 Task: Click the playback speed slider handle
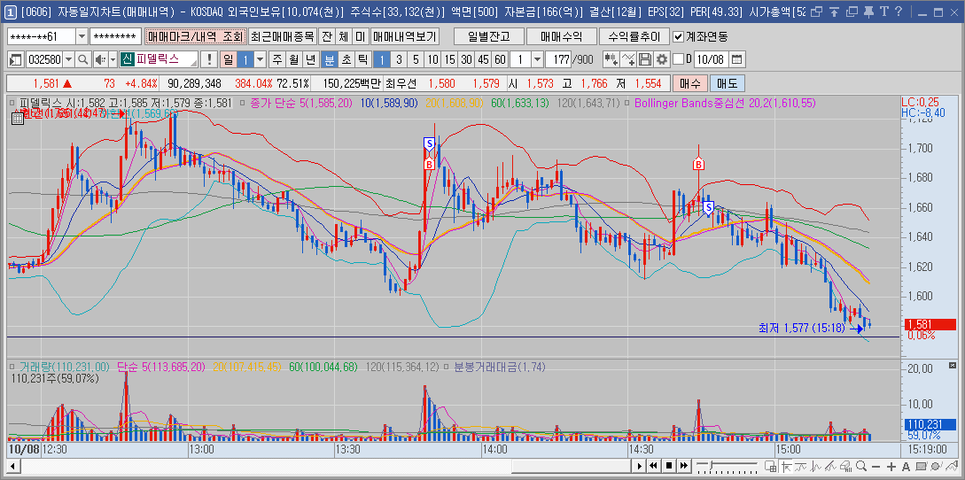click(x=711, y=465)
